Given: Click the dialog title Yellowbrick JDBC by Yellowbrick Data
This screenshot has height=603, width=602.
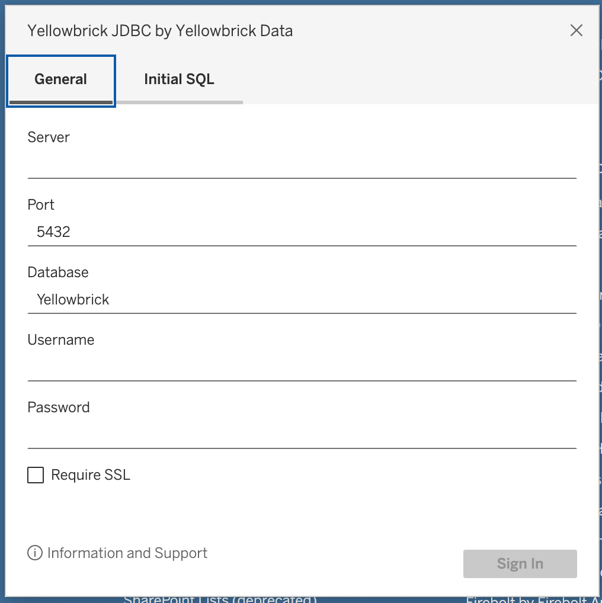Looking at the screenshot, I should (160, 30).
